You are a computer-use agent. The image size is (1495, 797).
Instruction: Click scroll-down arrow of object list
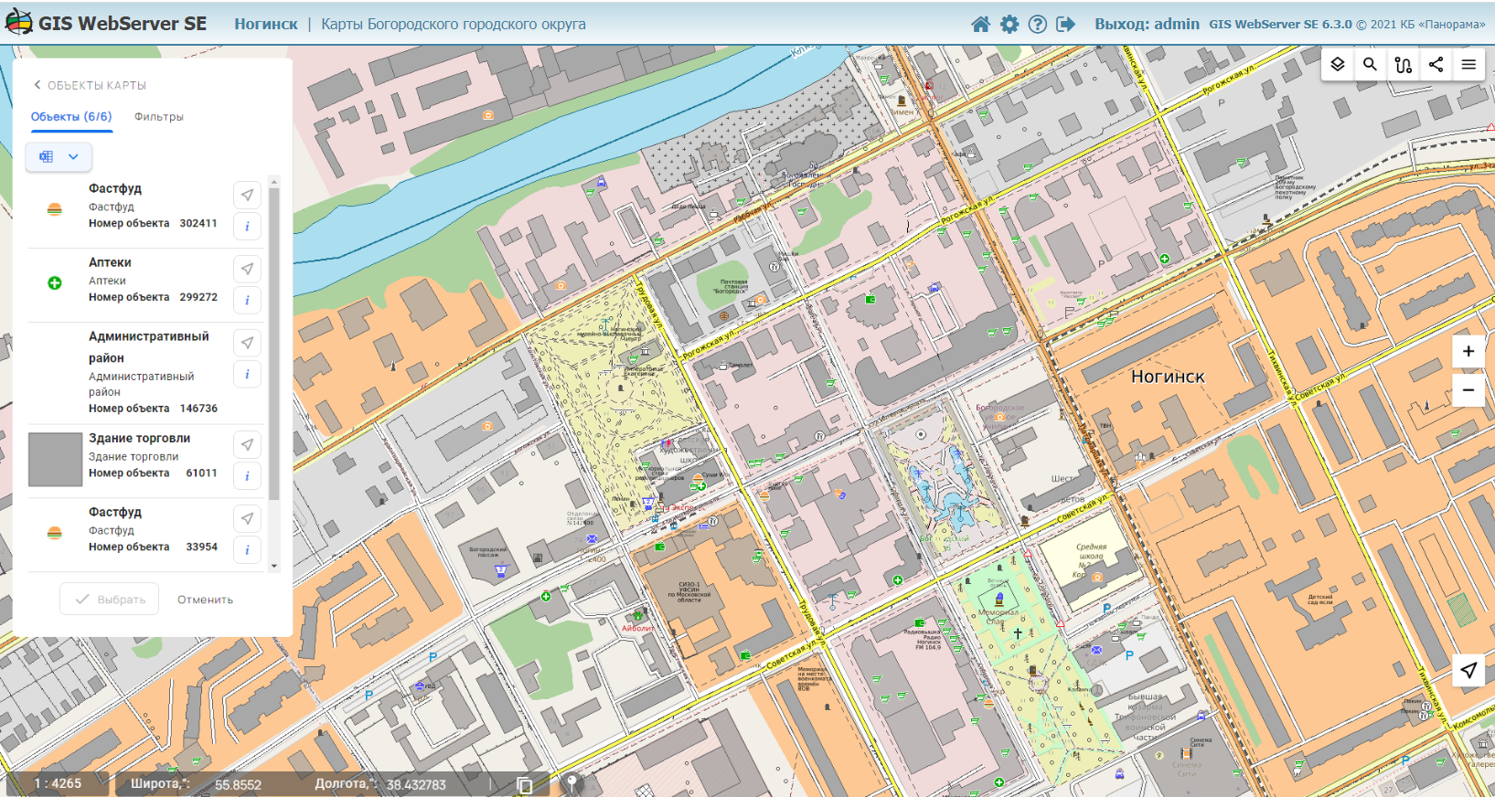point(273,567)
